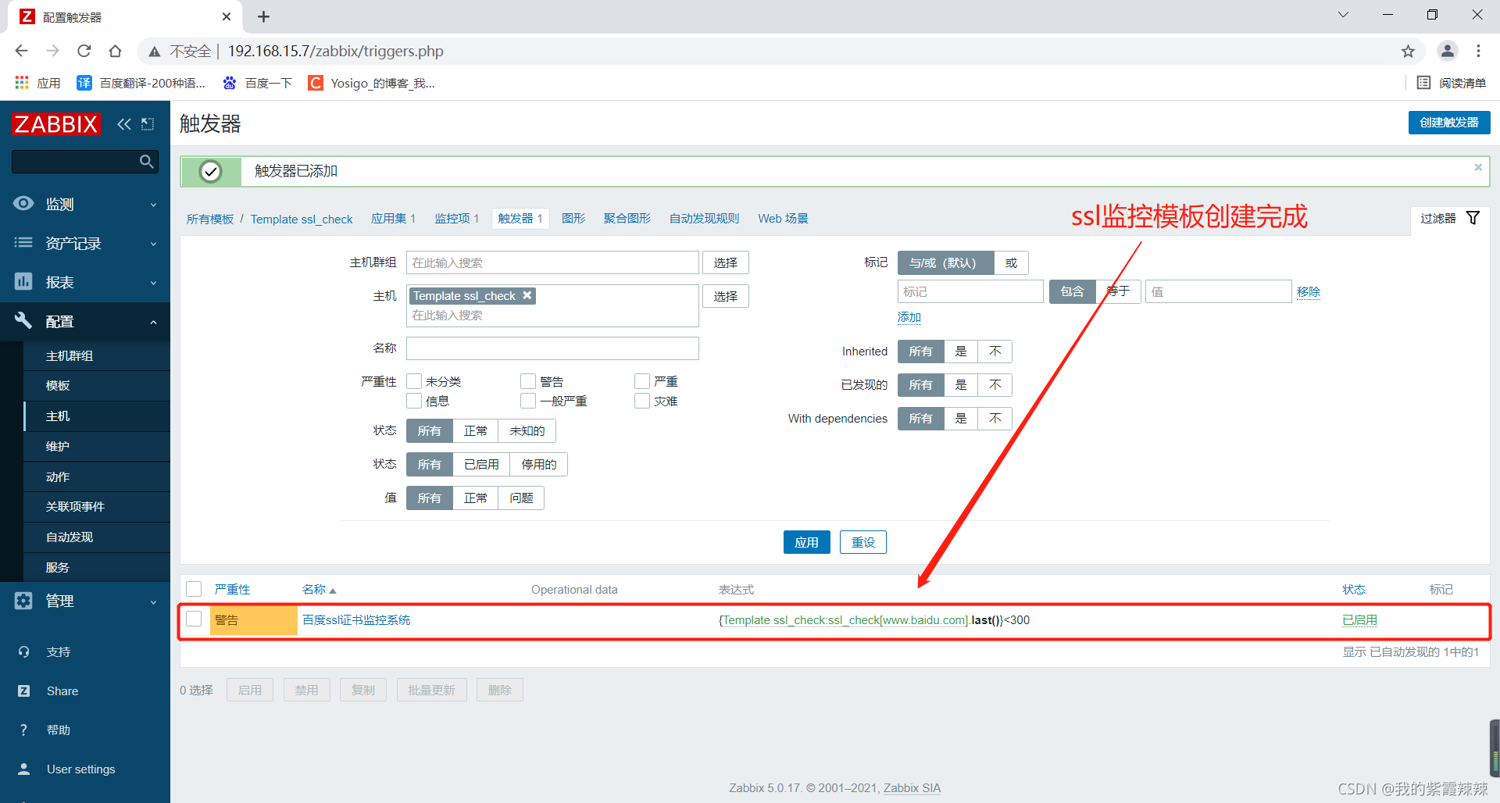Click the 名称 filter input field
The image size is (1500, 803).
(x=552, y=348)
